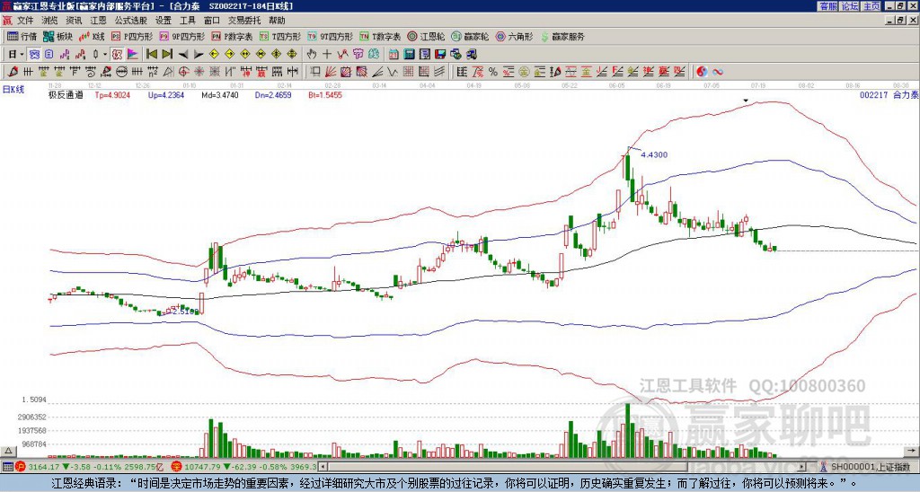Screen dimensions: 920x492
Task: Click the Dn=2.4659 indicator value
Action: coord(273,95)
